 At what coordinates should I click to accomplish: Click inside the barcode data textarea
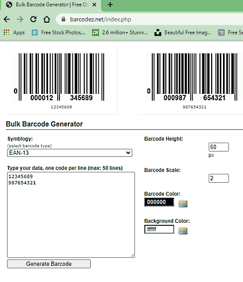pyautogui.click(x=71, y=215)
